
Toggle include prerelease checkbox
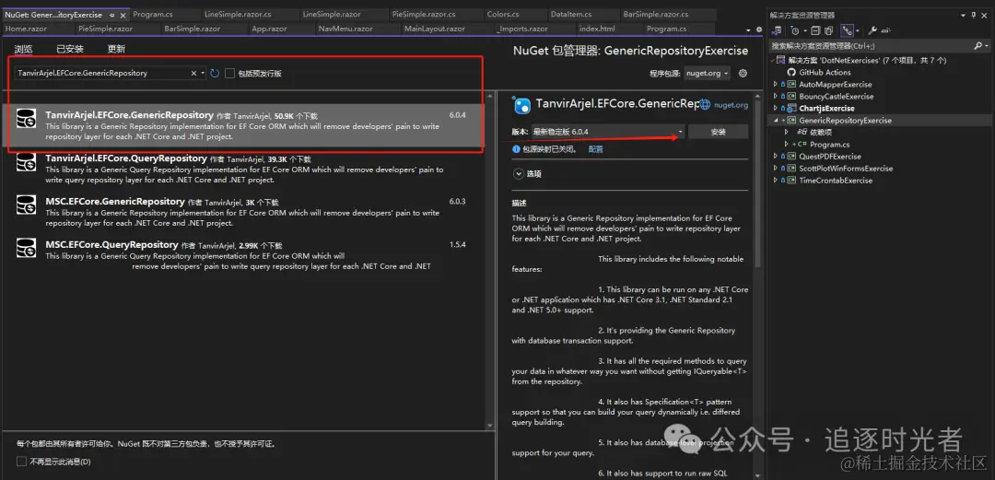[229, 73]
